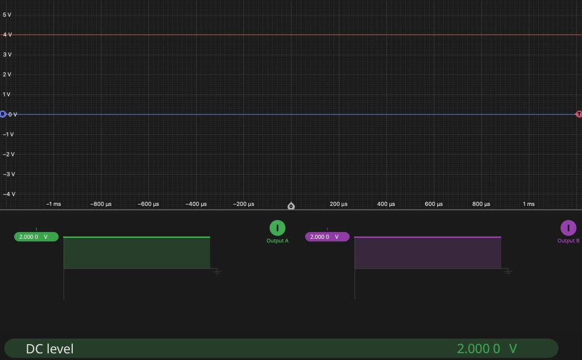Click the 2 V axis label
The height and width of the screenshot is (360, 582).
pos(7,75)
